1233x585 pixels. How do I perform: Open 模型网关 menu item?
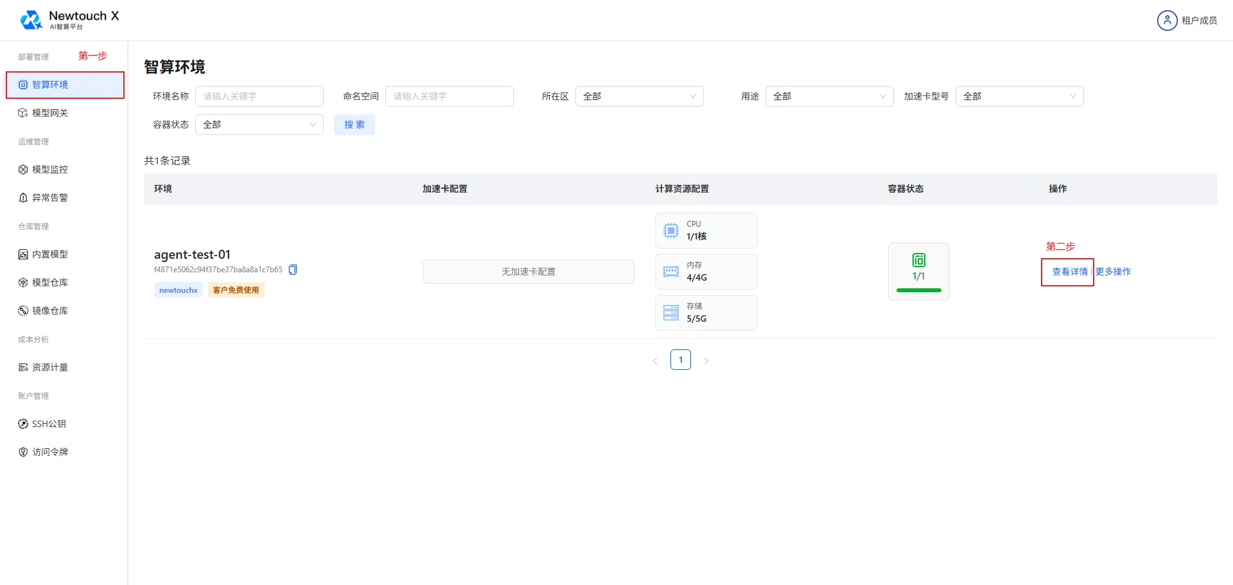pos(64,113)
